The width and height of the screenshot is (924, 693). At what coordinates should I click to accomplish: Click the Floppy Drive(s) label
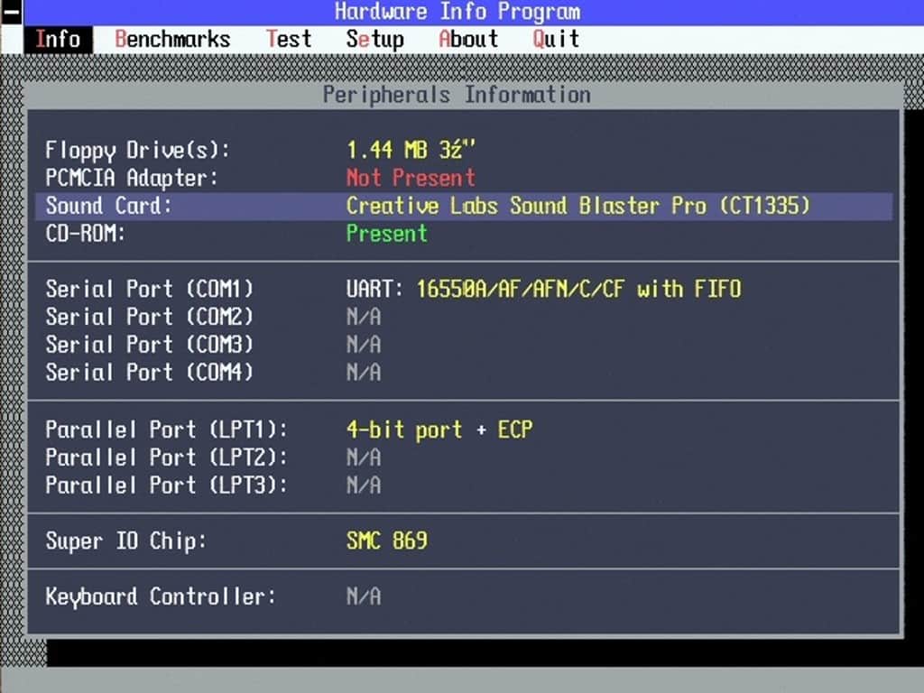pos(137,151)
